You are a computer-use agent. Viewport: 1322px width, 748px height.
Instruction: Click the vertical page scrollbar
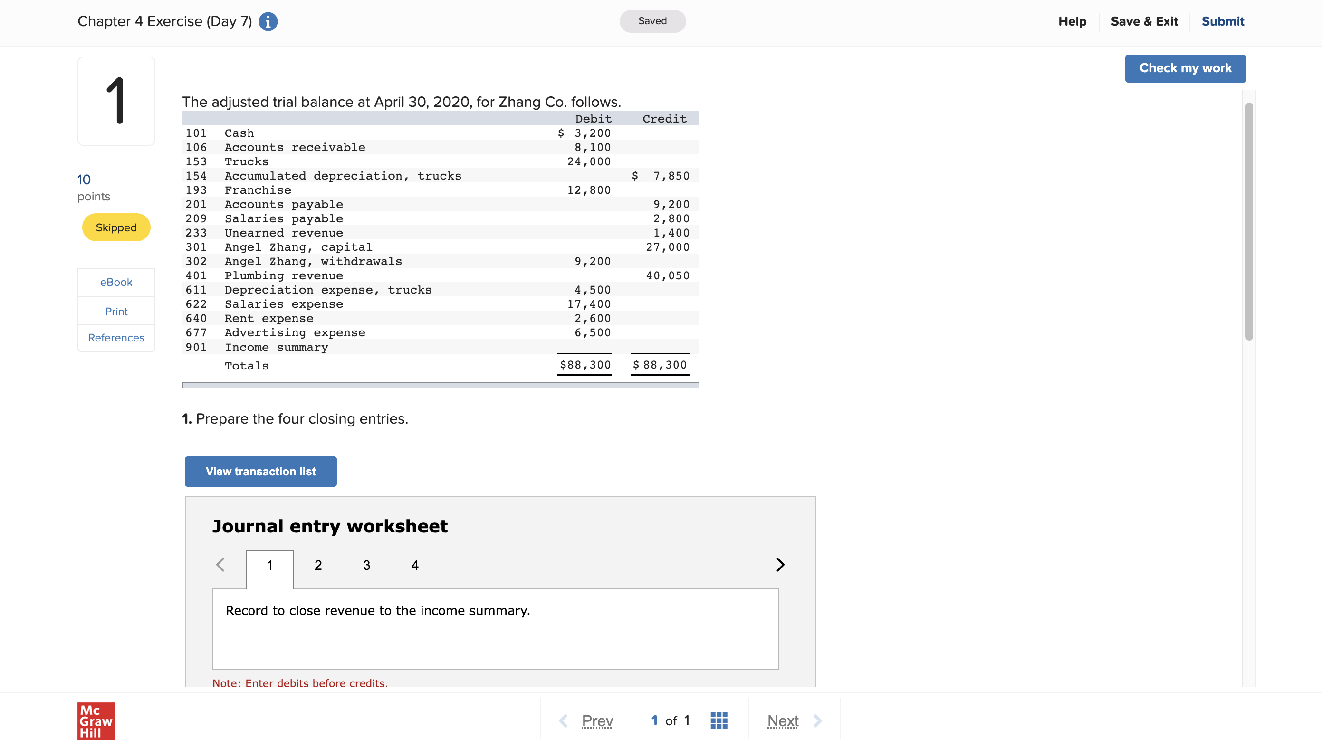[1248, 221]
